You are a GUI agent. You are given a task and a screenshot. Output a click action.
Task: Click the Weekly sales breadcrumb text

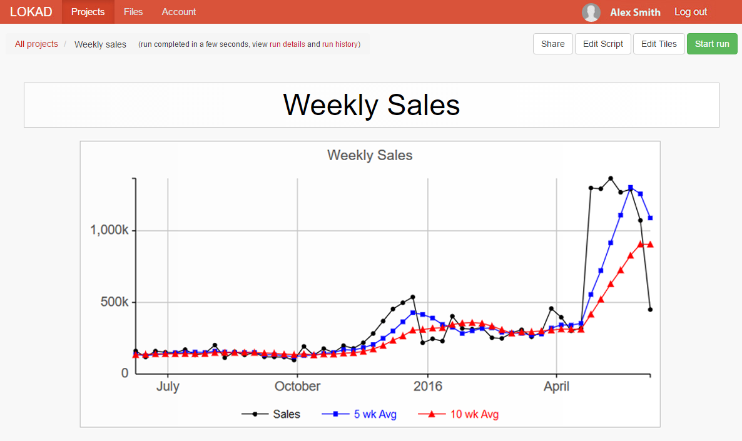[x=100, y=44]
